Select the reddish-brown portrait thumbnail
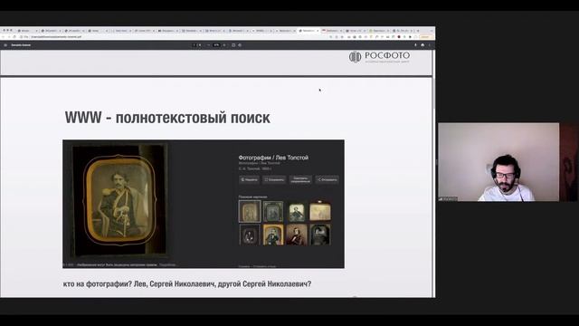The height and width of the screenshot is (326, 579). click(x=297, y=235)
